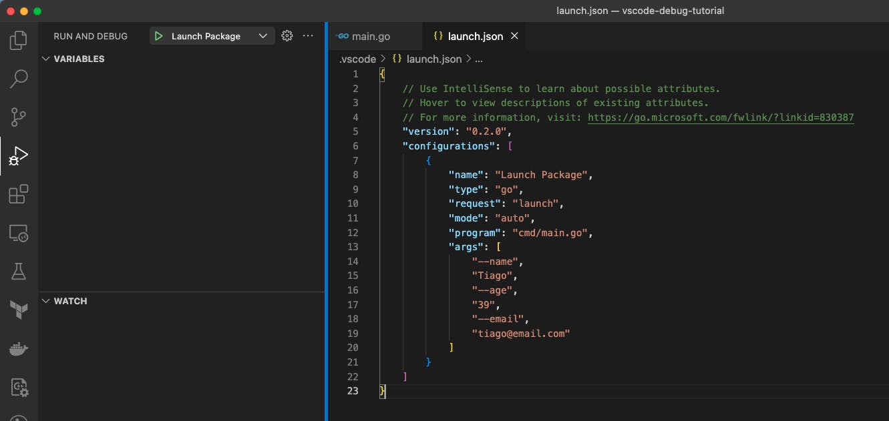Open the Search view
This screenshot has height=421, width=889.
[18, 78]
